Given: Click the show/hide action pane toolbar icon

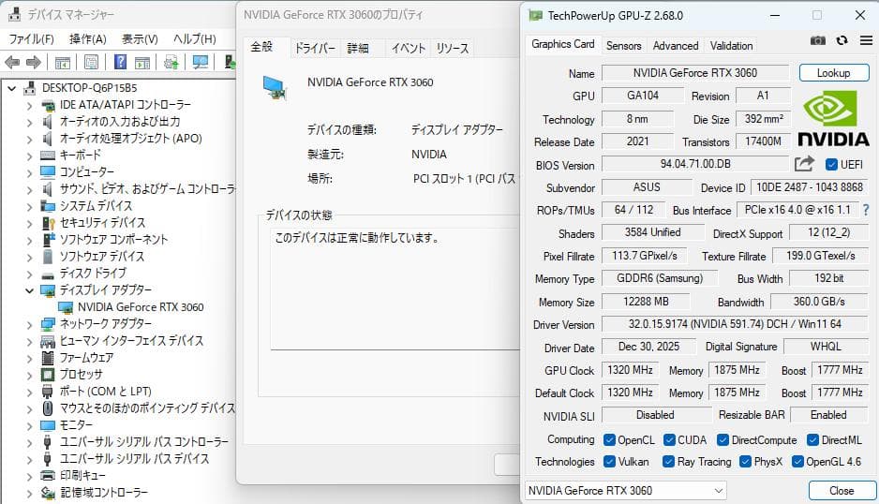Looking at the screenshot, I should tap(142, 62).
